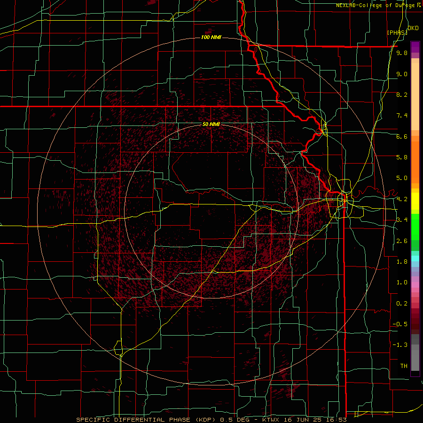Click the Specific Differential Phase caption
Screen dimensions: 423x423
tap(211, 420)
